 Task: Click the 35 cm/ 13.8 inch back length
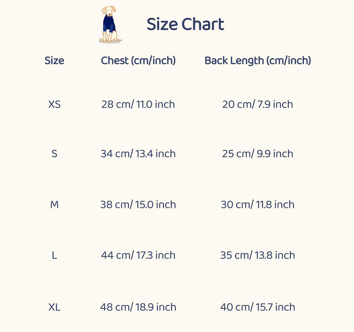tap(258, 255)
